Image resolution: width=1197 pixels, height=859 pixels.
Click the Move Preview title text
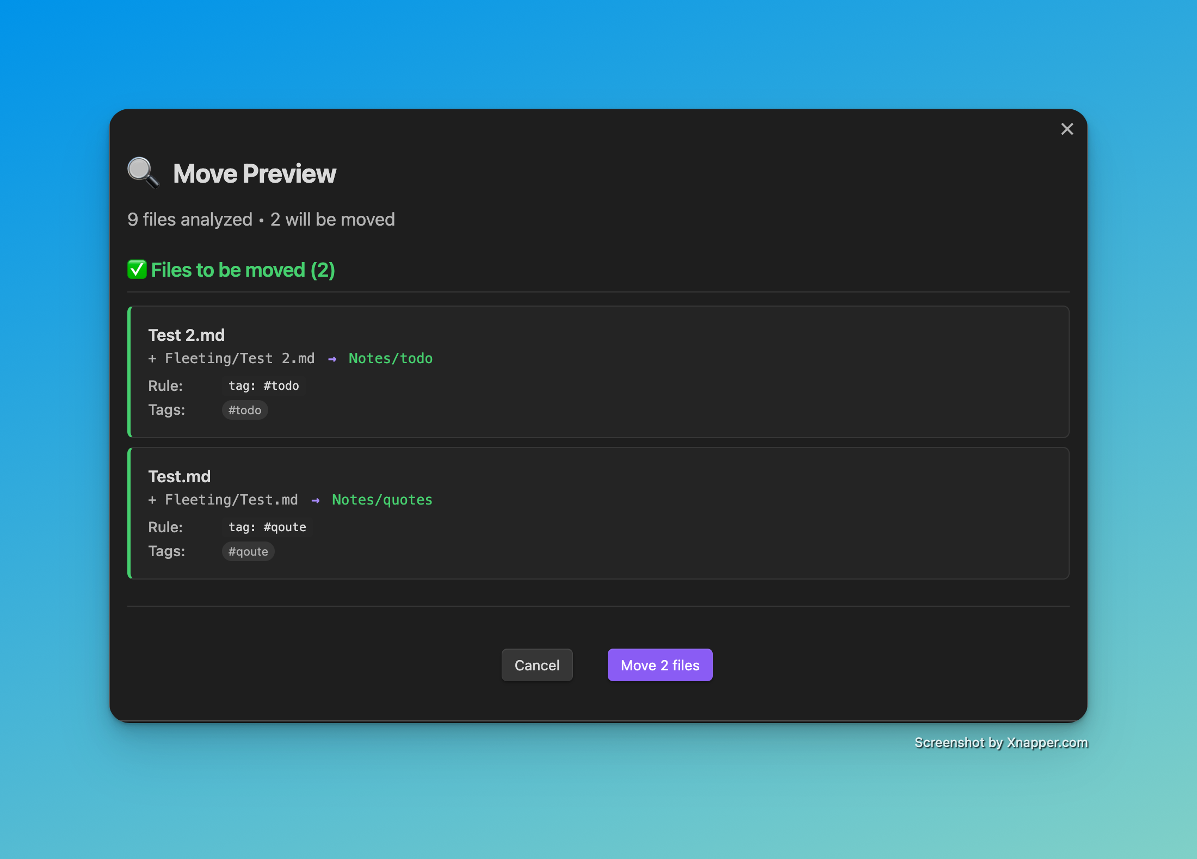pos(254,173)
